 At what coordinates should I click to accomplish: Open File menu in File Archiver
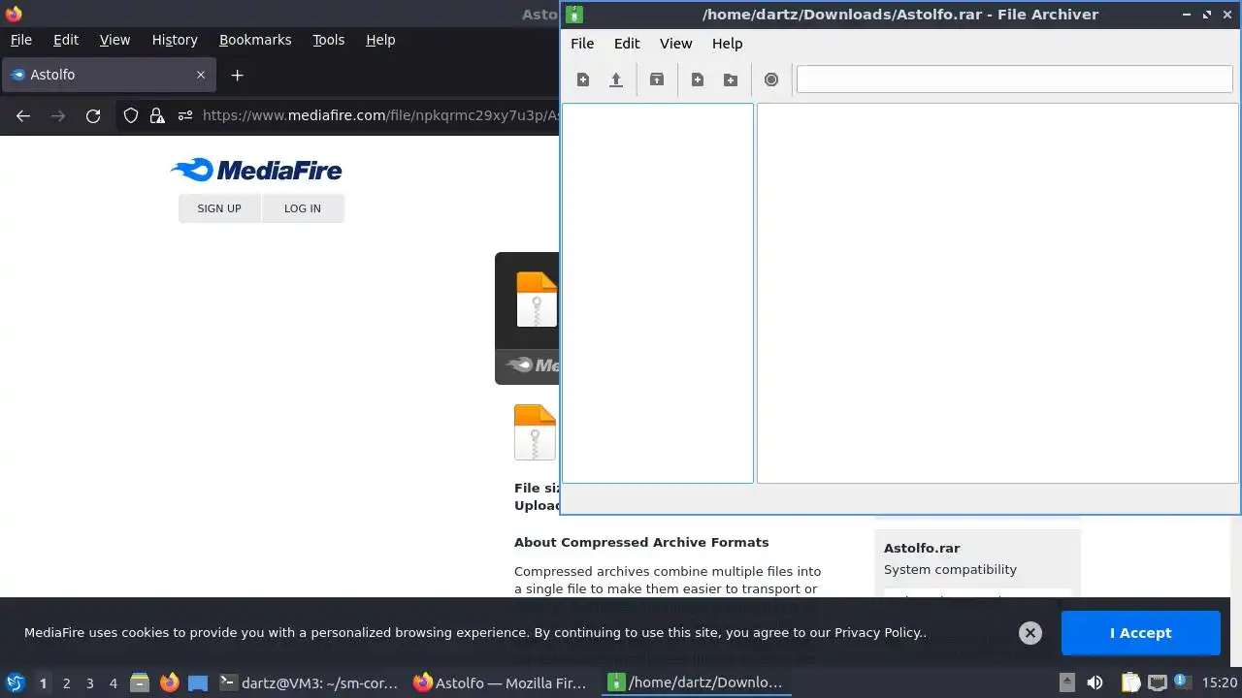[582, 44]
